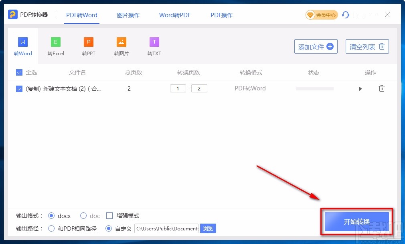The width and height of the screenshot is (405, 244).
Task: Click the refresh icon next to 会员中心
Action: pos(346,15)
